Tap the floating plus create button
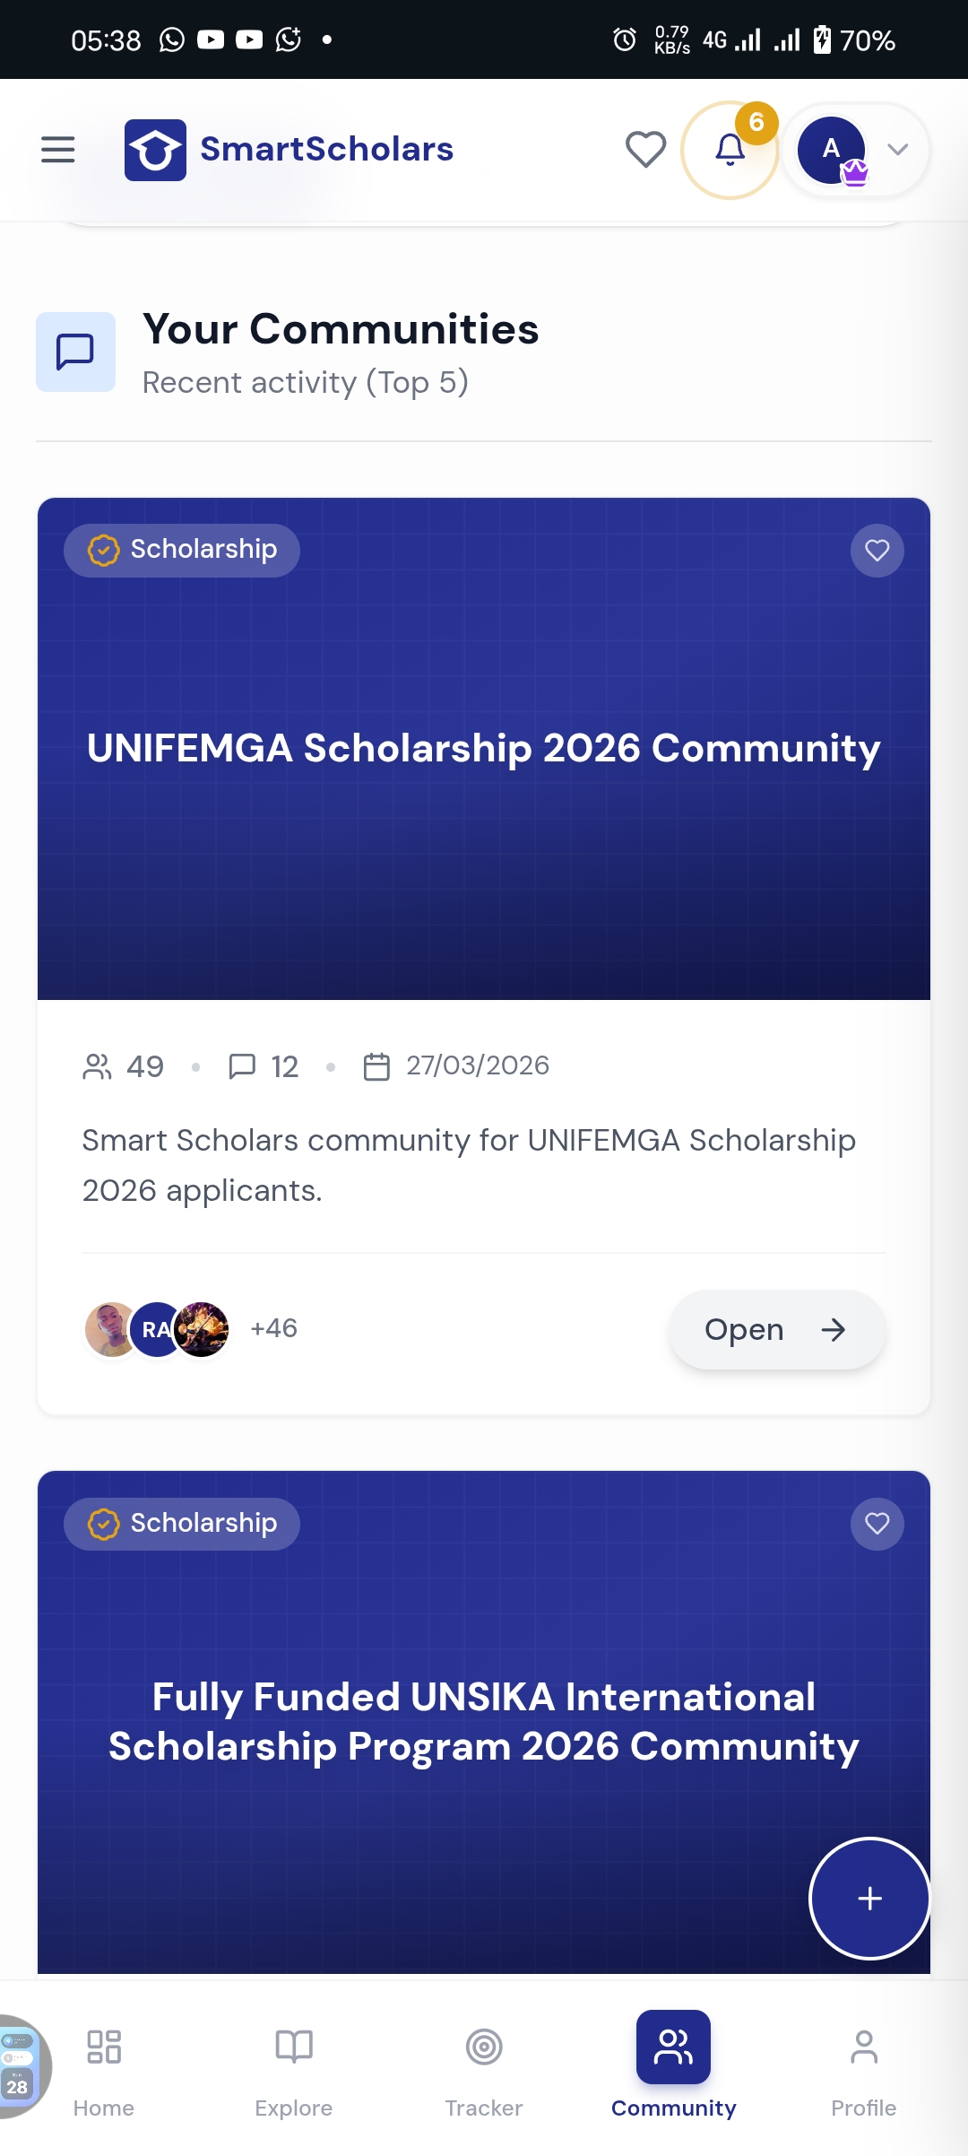The height and width of the screenshot is (2156, 968). coord(869,1898)
